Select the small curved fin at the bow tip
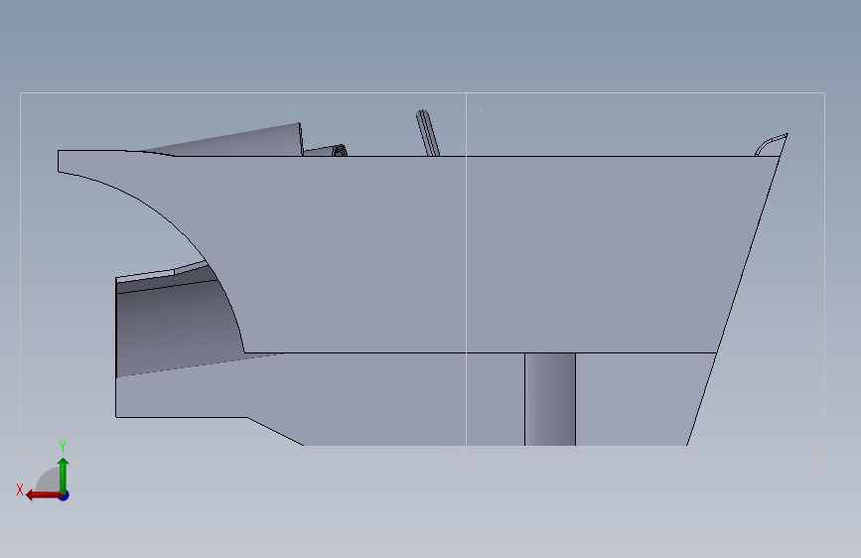The image size is (861, 558). click(771, 144)
